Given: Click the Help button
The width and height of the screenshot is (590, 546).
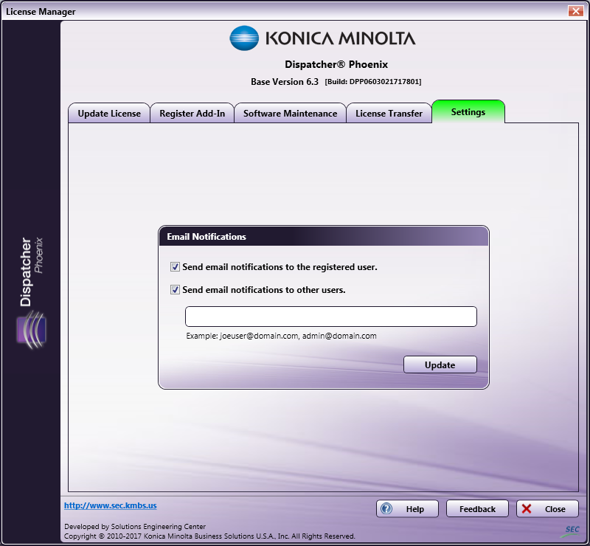Looking at the screenshot, I should pos(407,508).
